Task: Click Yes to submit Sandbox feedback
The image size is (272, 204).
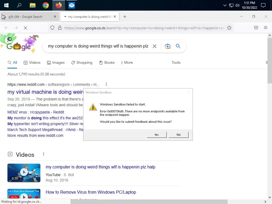Action: [x=157, y=135]
